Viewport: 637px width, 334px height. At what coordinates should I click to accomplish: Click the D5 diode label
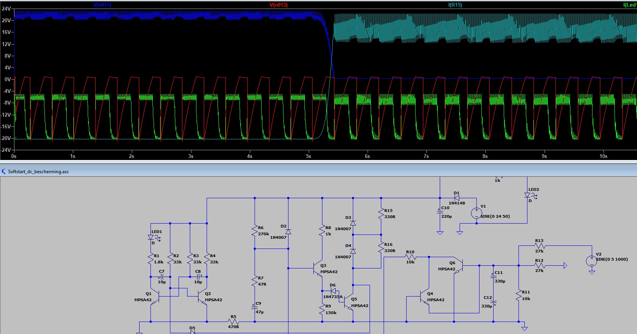[x=192, y=328]
